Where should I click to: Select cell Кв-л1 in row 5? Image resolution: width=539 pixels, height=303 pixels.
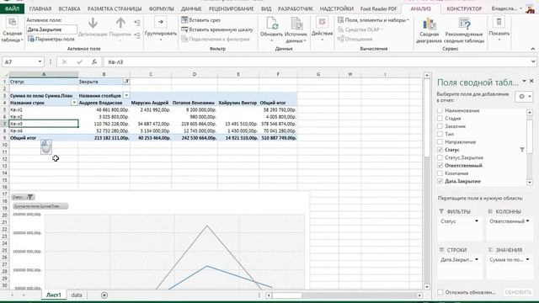point(44,110)
